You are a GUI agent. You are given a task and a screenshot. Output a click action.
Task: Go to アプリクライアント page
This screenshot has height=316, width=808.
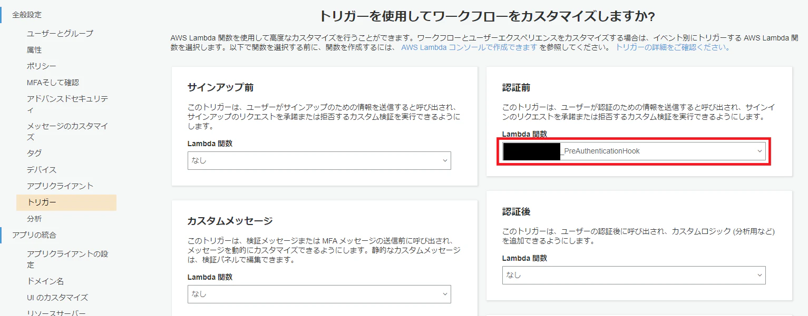pyautogui.click(x=60, y=186)
